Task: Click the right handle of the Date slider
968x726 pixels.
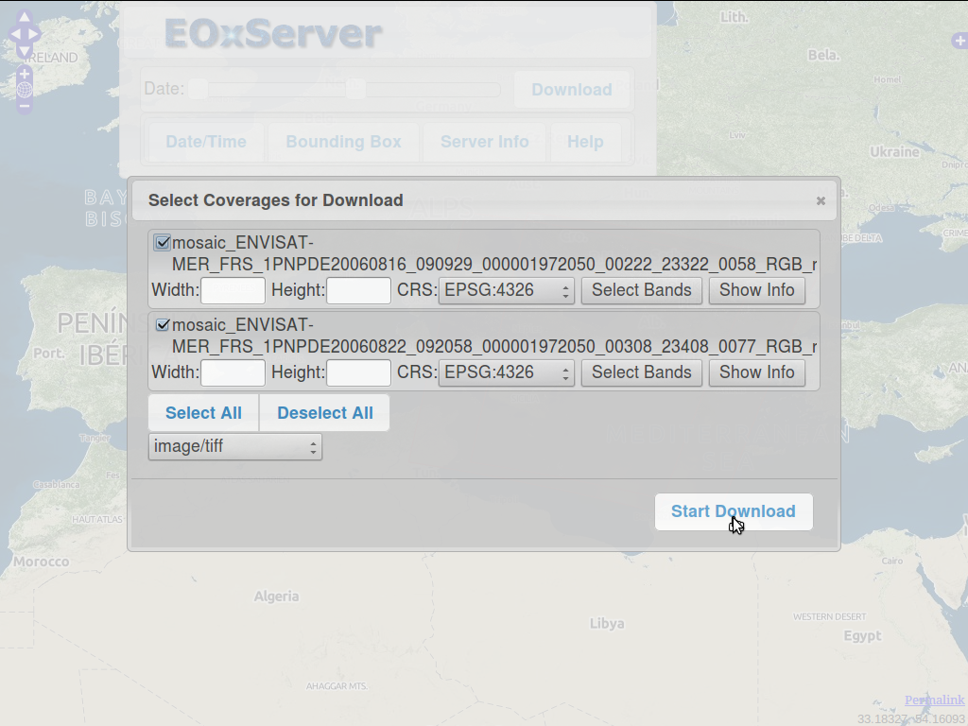Action: pyautogui.click(x=355, y=89)
